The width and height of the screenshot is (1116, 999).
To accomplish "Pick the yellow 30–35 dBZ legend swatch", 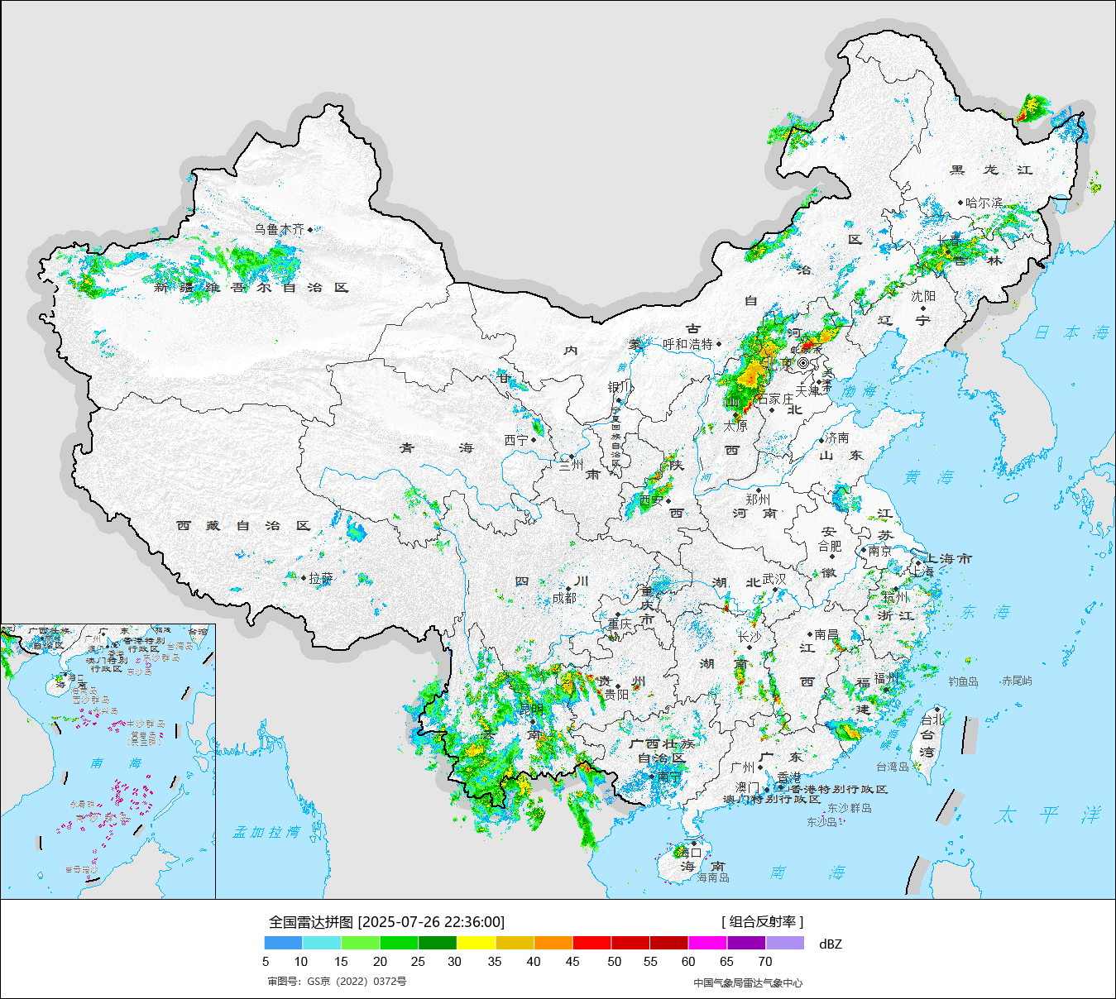I will coord(476,943).
